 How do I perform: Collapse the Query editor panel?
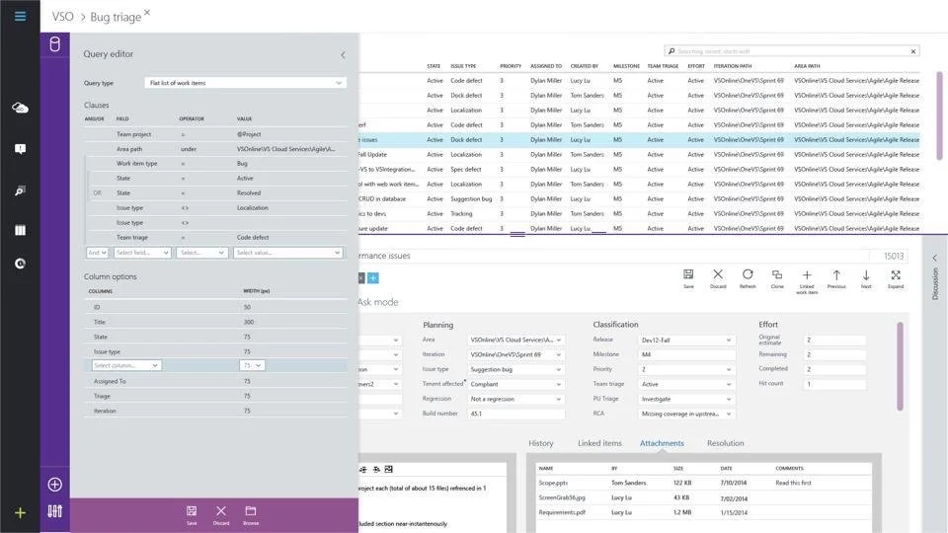point(343,55)
